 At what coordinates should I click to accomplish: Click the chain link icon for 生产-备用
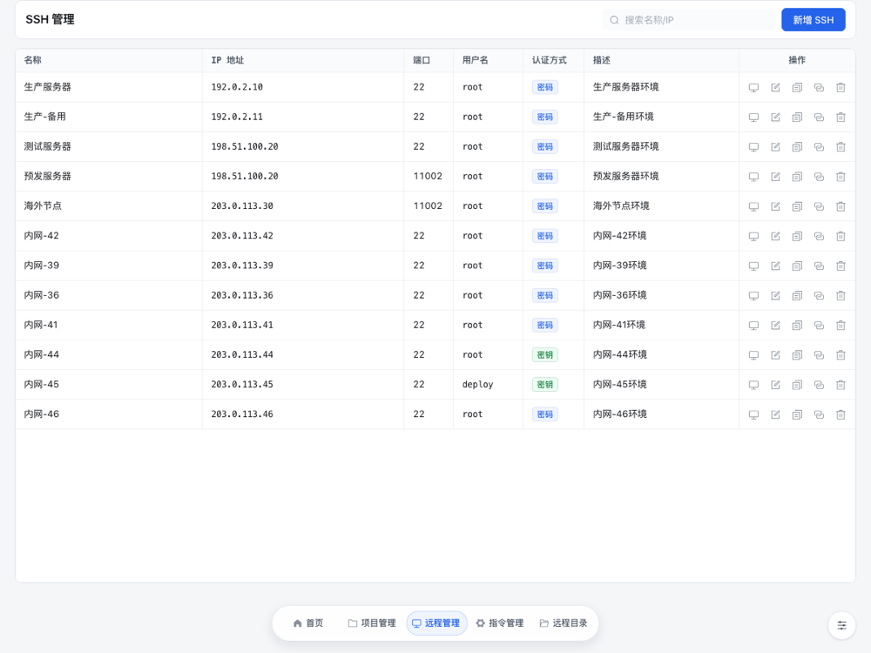coord(819,118)
